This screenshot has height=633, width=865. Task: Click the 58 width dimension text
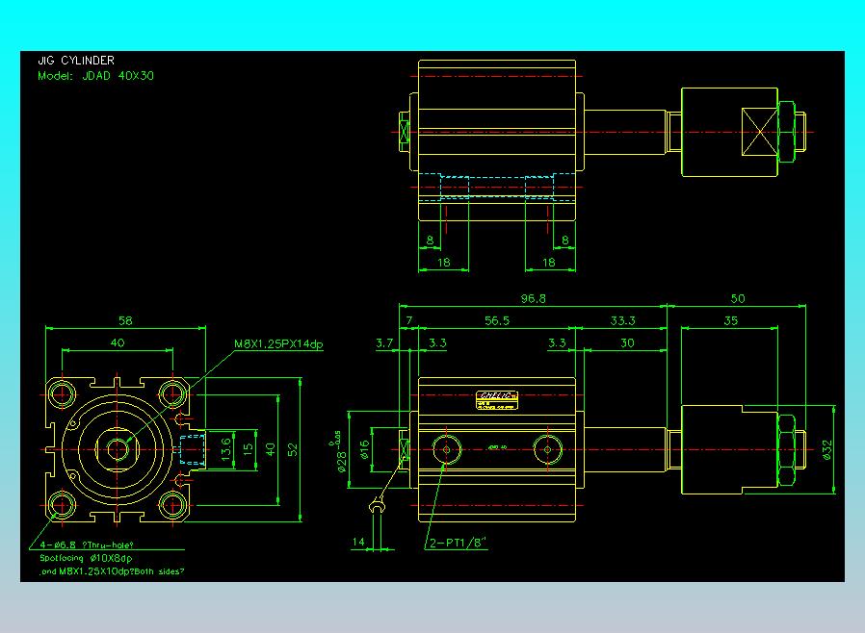coord(125,320)
